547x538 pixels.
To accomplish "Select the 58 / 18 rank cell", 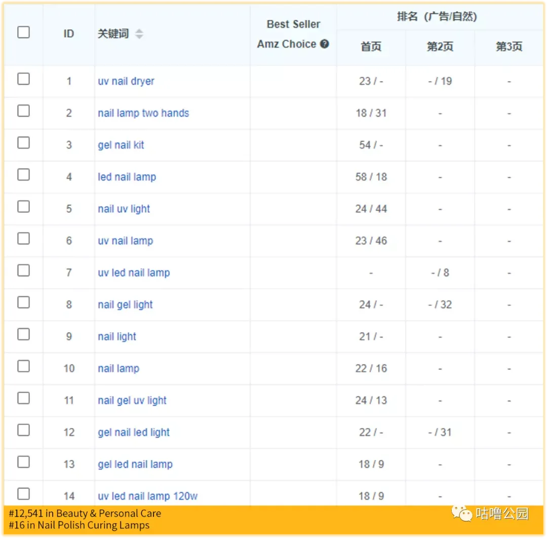I will pos(371,177).
